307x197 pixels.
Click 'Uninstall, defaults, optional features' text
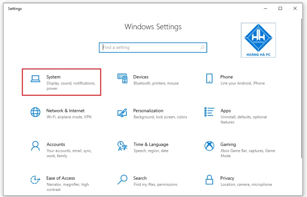coord(244,119)
